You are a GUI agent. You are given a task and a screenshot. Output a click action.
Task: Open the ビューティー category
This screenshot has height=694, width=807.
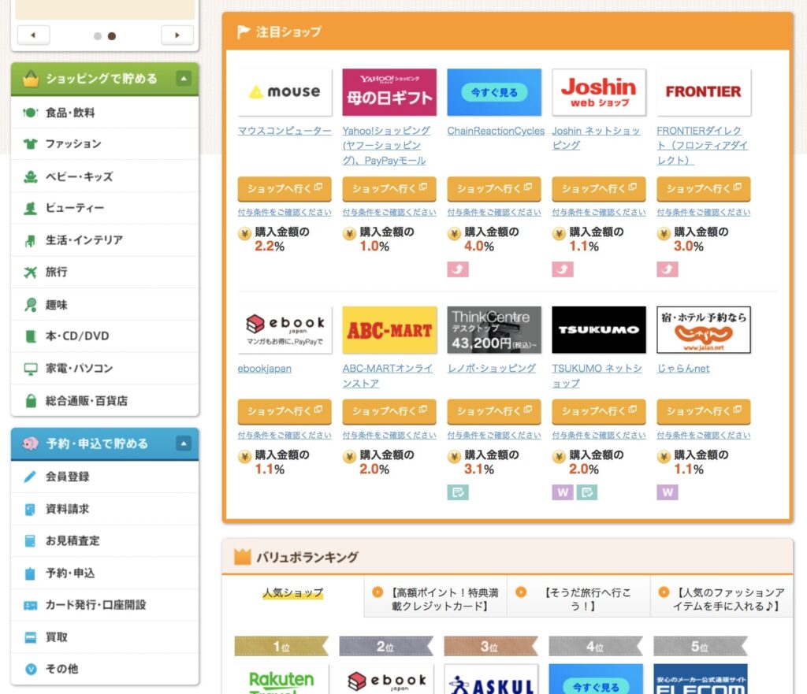tap(105, 208)
